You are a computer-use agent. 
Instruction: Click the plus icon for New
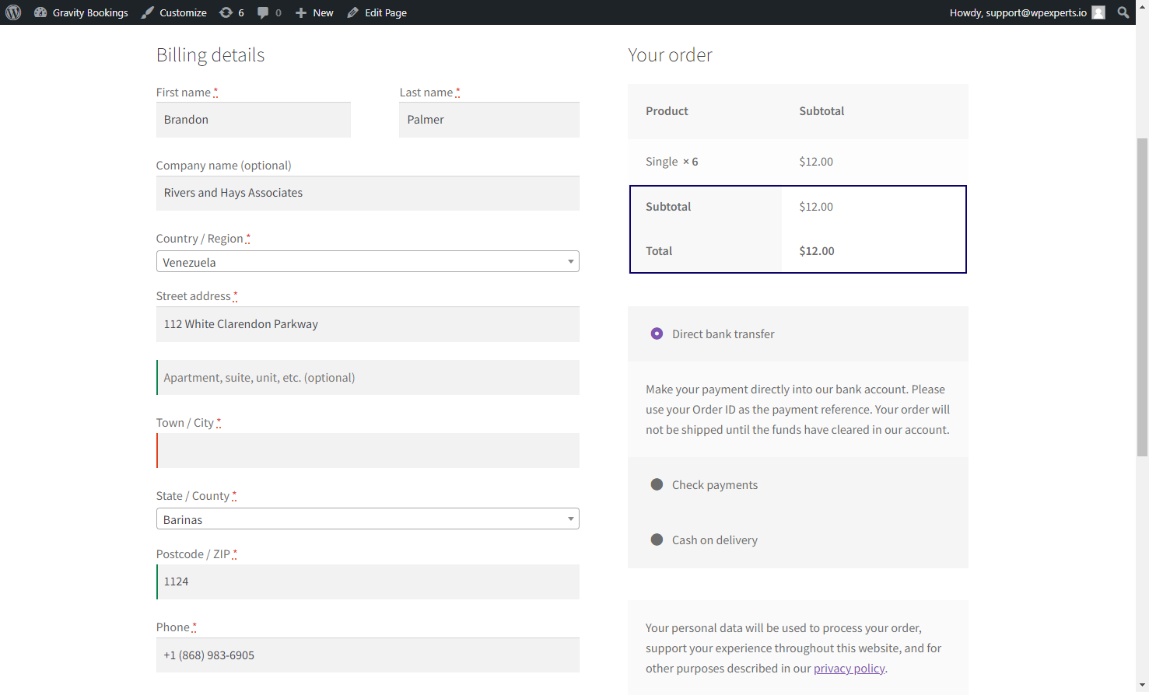tap(301, 12)
